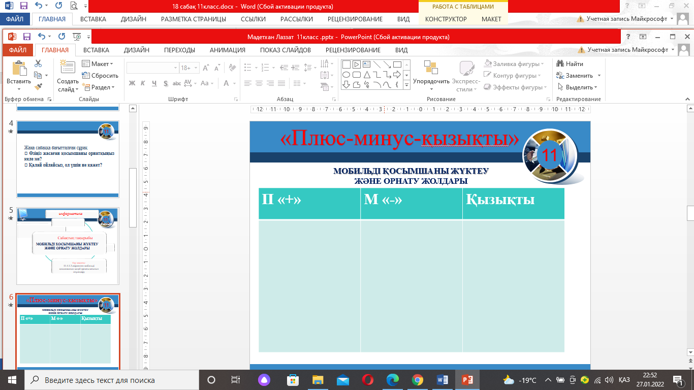Open the ПЕРЕХОДЫ tab in PowerPoint
The height and width of the screenshot is (390, 694).
(x=179, y=50)
